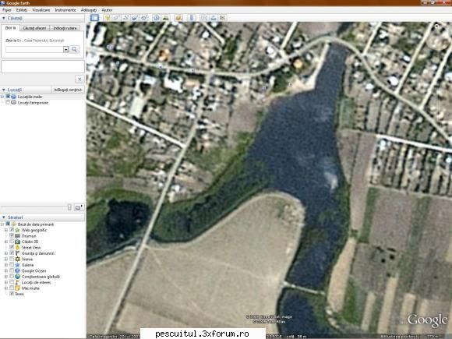Viewport: 452px width, 339px height.
Task: Open the Vizualizare menu
Action: (41, 10)
